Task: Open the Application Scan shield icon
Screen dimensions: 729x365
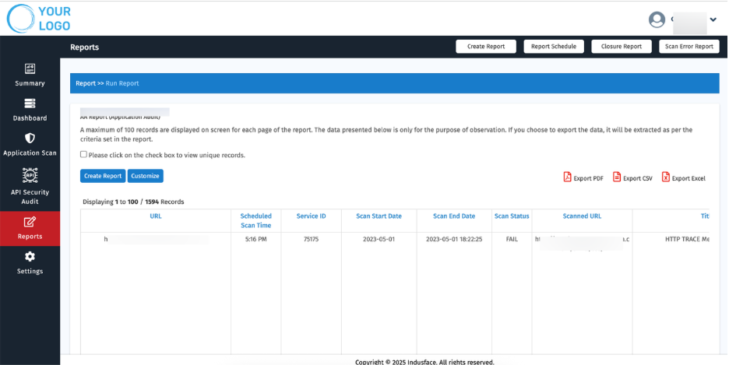Action: pyautogui.click(x=30, y=139)
